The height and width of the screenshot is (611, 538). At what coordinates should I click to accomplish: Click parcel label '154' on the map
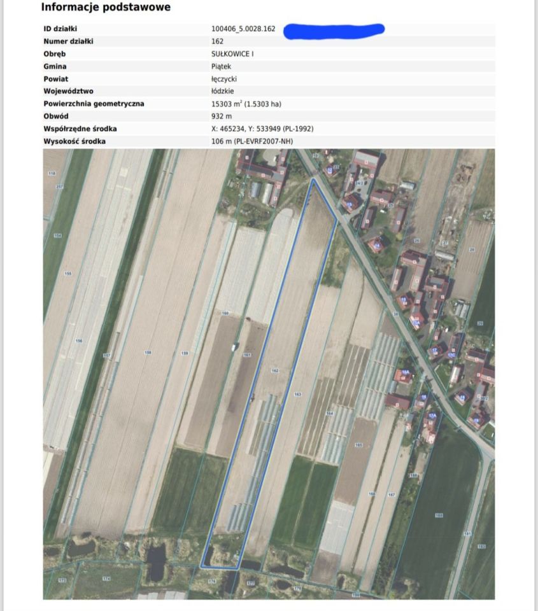[x=58, y=235]
